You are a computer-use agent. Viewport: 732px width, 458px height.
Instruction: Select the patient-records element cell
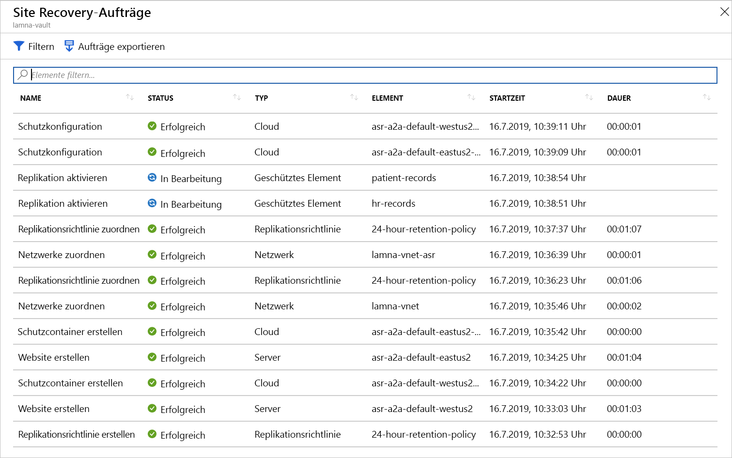tap(404, 178)
